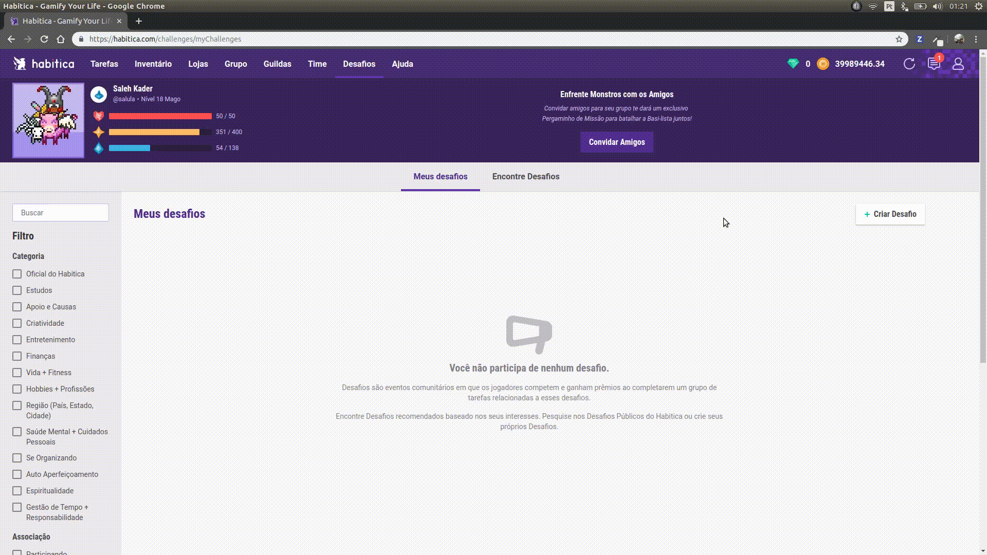Check the Hobbies + Profissões filter
The width and height of the screenshot is (987, 555).
pos(17,389)
